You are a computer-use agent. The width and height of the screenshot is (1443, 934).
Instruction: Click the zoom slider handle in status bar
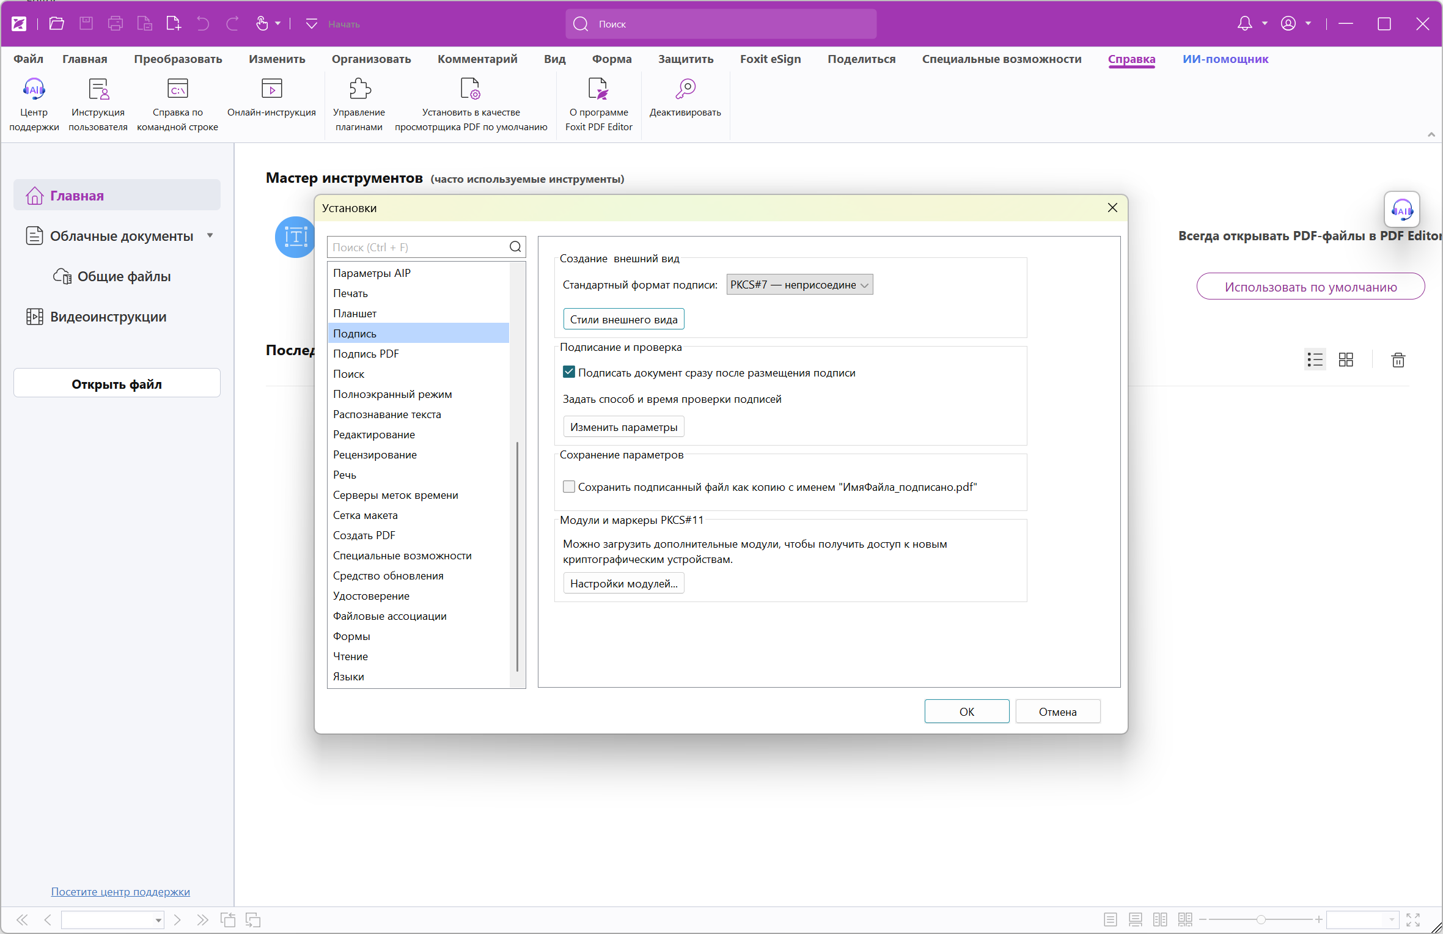1261,920
